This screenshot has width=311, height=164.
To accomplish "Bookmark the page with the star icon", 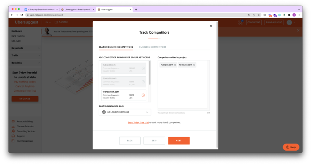I will [259, 15].
